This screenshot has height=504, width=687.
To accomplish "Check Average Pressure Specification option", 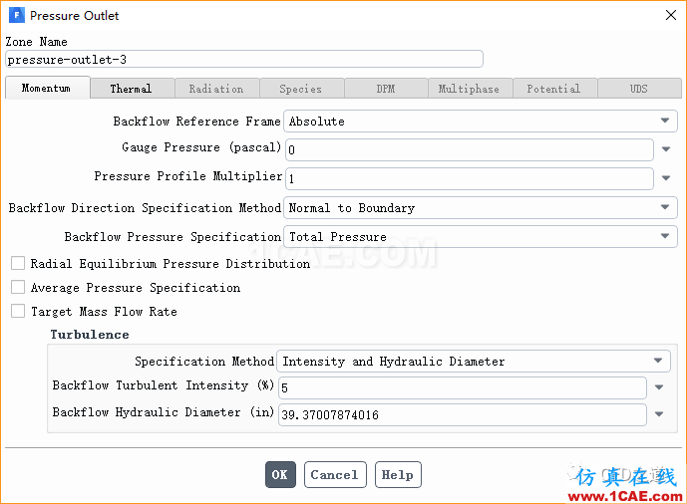I will (18, 288).
